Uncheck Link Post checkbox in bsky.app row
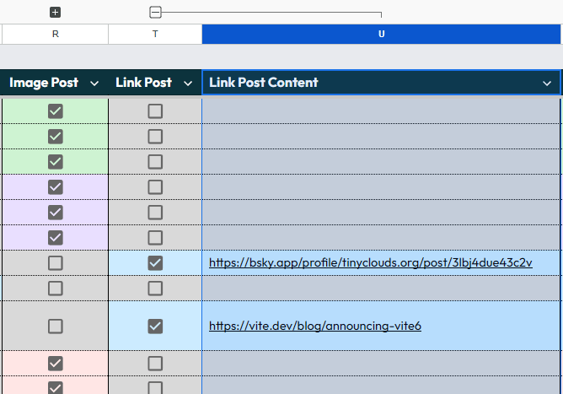Image resolution: width=563 pixels, height=394 pixels. (x=155, y=262)
